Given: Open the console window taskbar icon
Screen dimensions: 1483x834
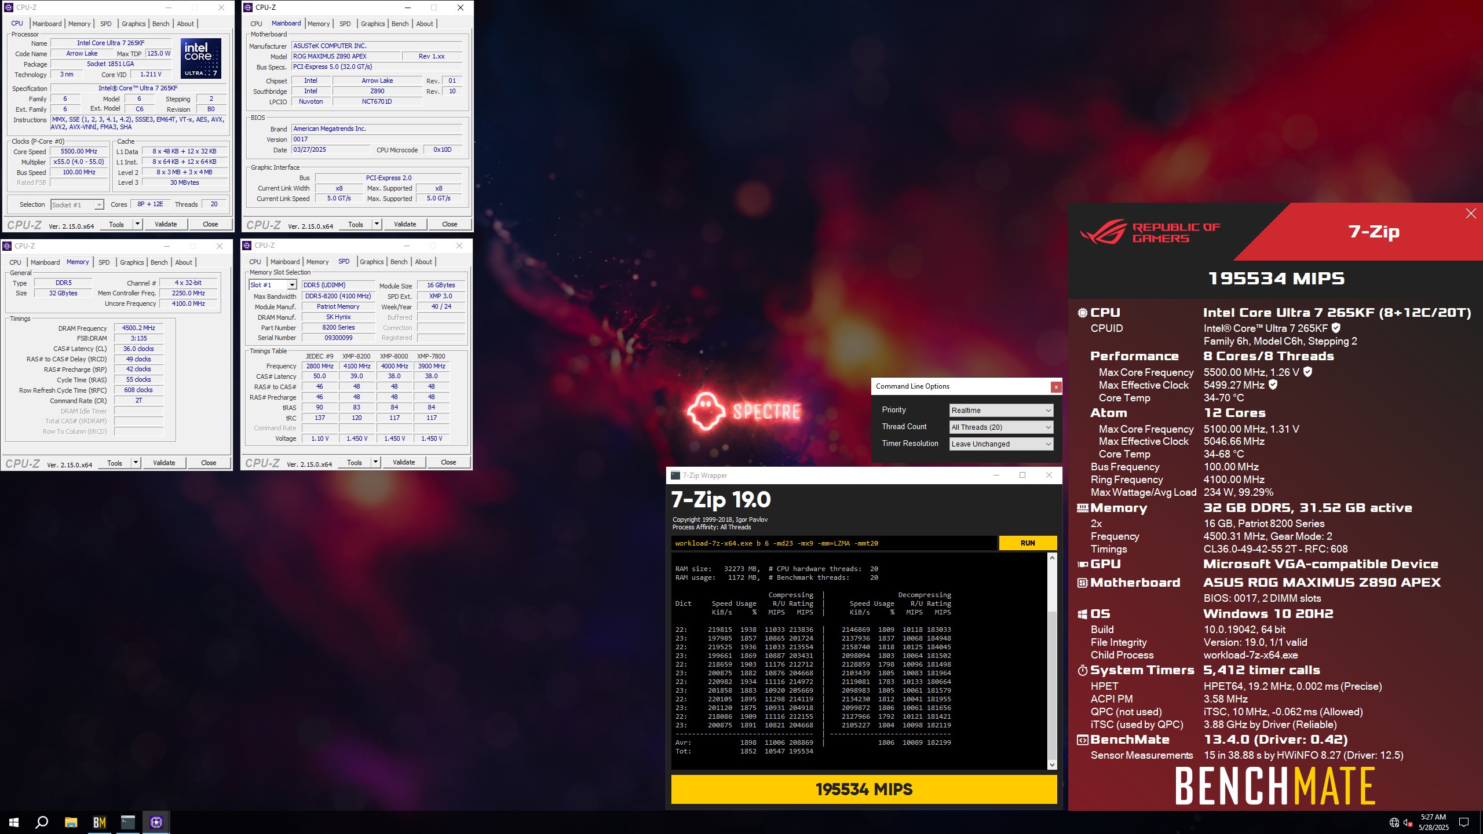Looking at the screenshot, I should [x=128, y=822].
